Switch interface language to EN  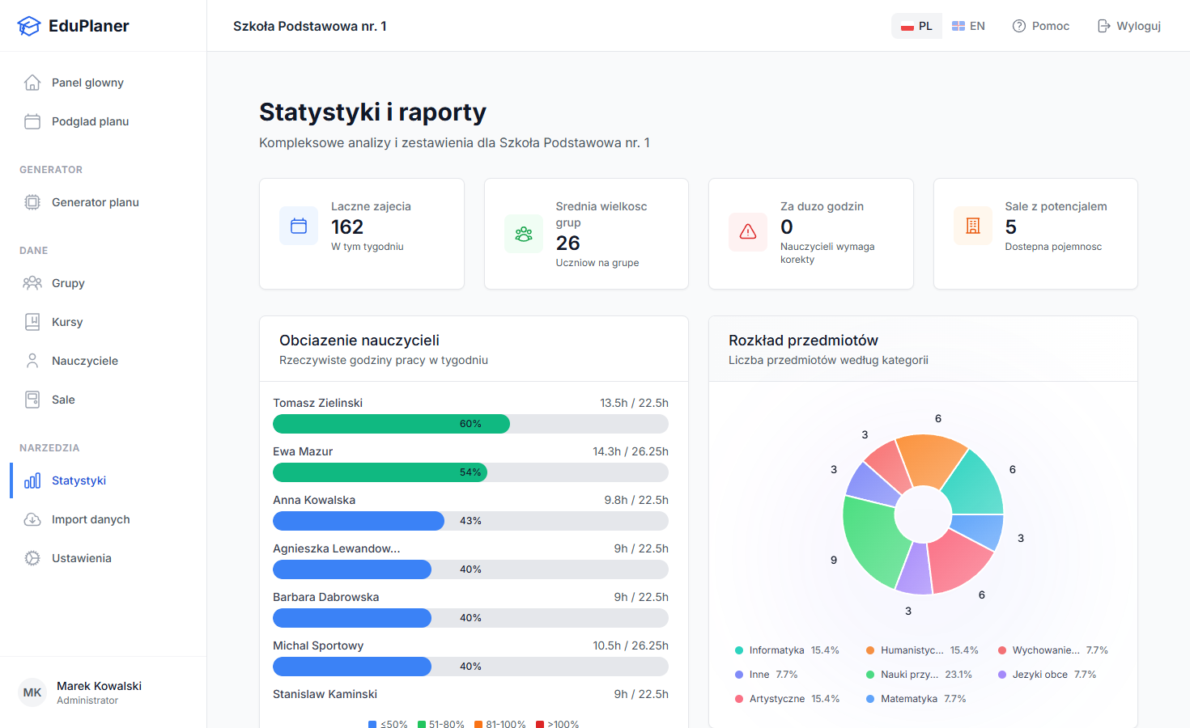pyautogui.click(x=968, y=25)
